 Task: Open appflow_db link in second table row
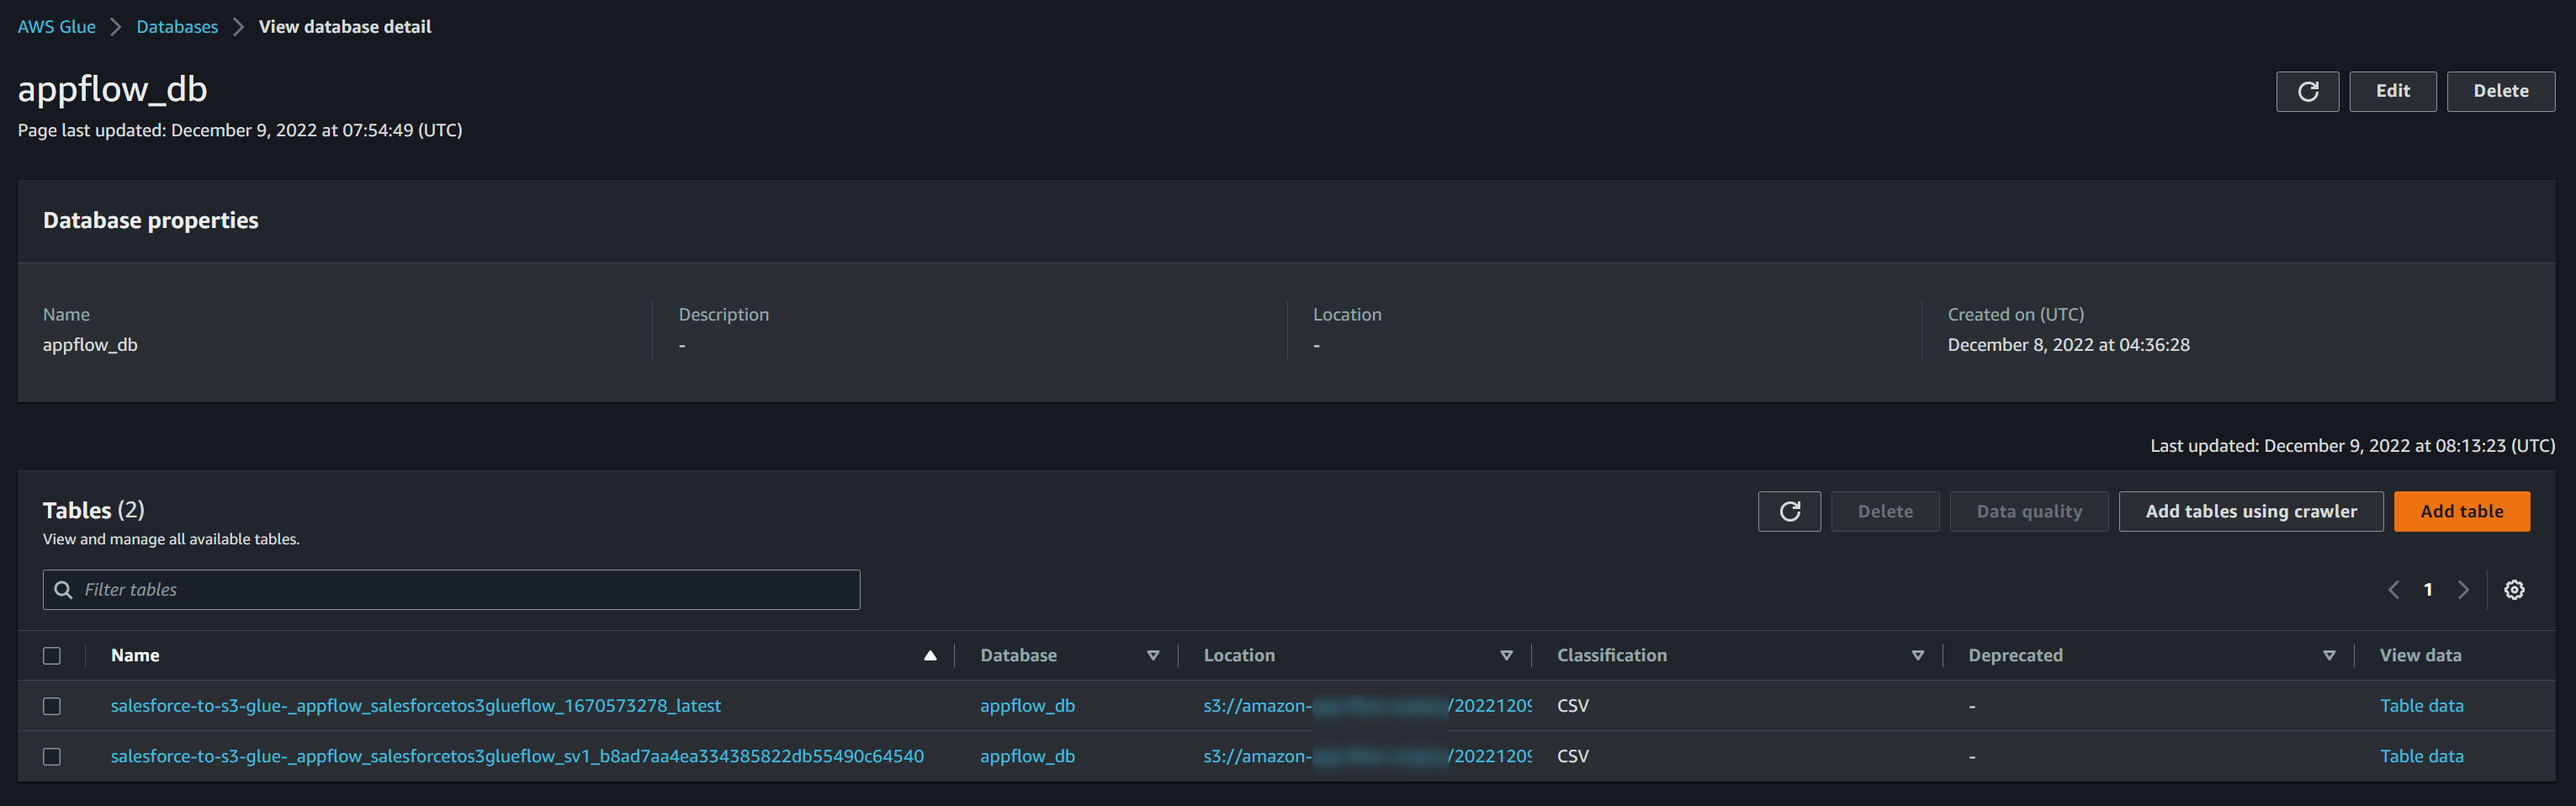[1027, 757]
